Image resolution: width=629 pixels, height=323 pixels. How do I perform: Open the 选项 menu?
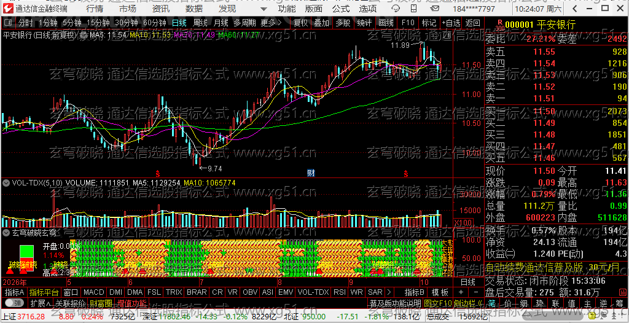click(368, 9)
